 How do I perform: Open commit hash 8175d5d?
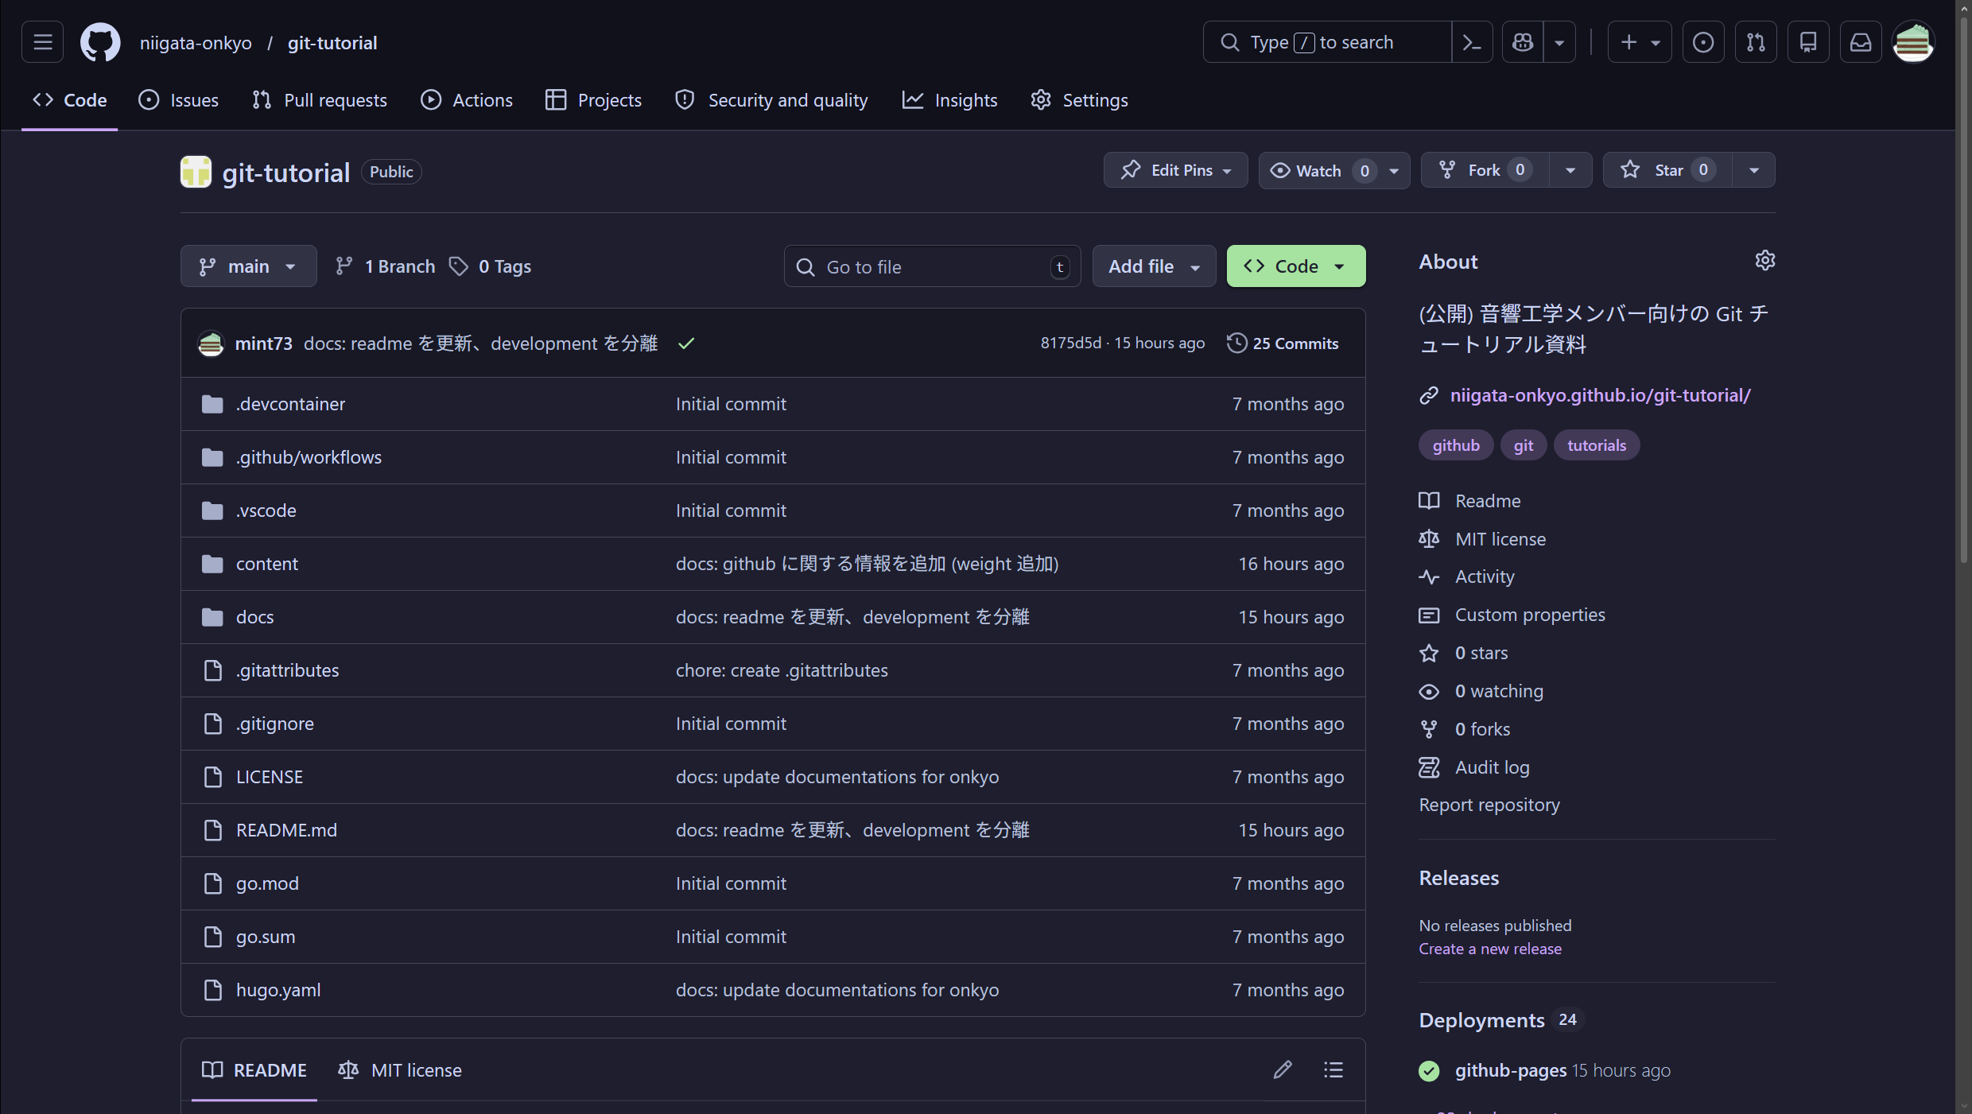point(1070,343)
